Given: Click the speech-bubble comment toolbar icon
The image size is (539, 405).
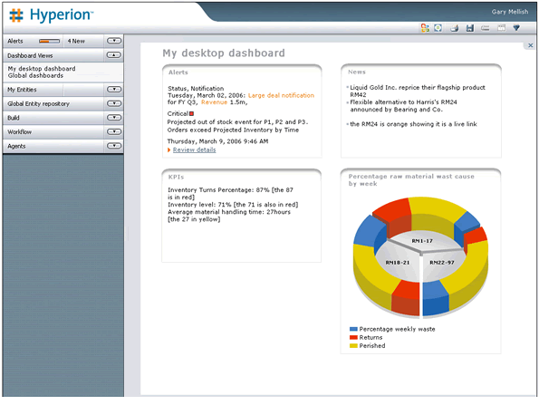Looking at the screenshot, I should [438, 28].
